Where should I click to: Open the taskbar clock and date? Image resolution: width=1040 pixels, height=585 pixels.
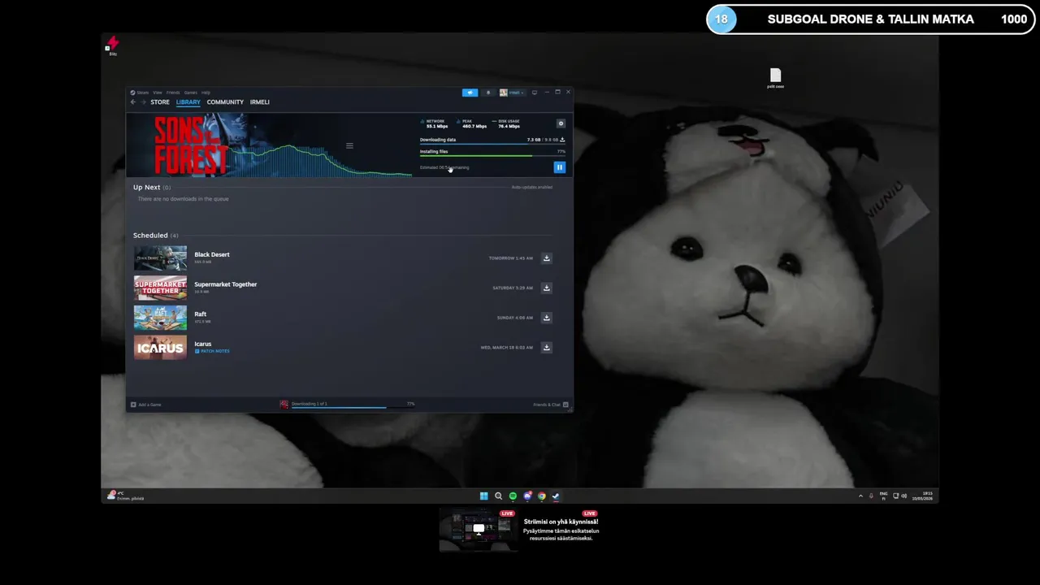point(922,496)
